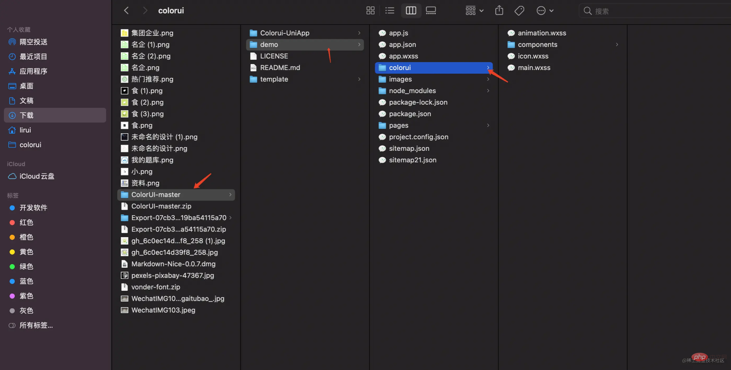This screenshot has width=731, height=370.
Task: Expand images folder chevron
Action: coord(488,79)
